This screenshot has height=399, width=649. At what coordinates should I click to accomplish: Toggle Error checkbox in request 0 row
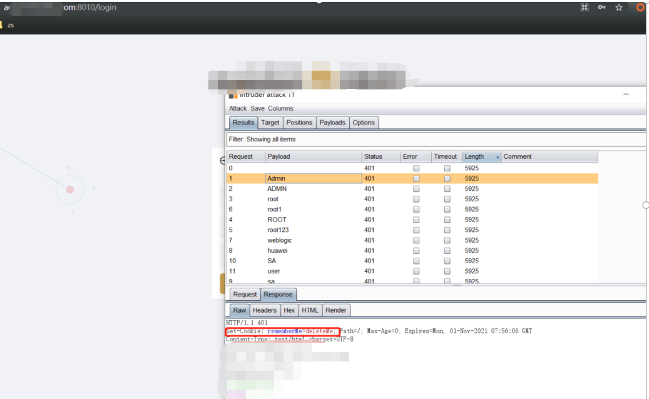(416, 168)
